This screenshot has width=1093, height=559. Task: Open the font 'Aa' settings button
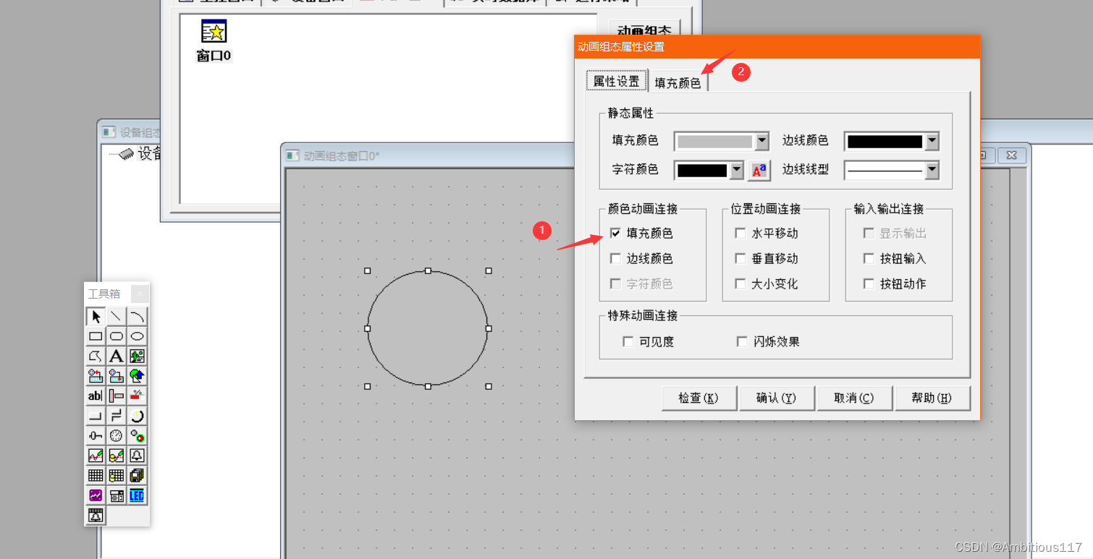pyautogui.click(x=759, y=171)
